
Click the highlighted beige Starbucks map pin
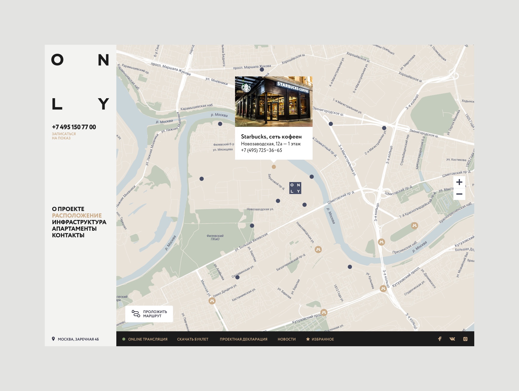click(x=274, y=167)
